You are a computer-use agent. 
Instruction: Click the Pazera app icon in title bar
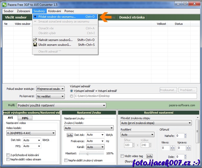click(4, 4)
